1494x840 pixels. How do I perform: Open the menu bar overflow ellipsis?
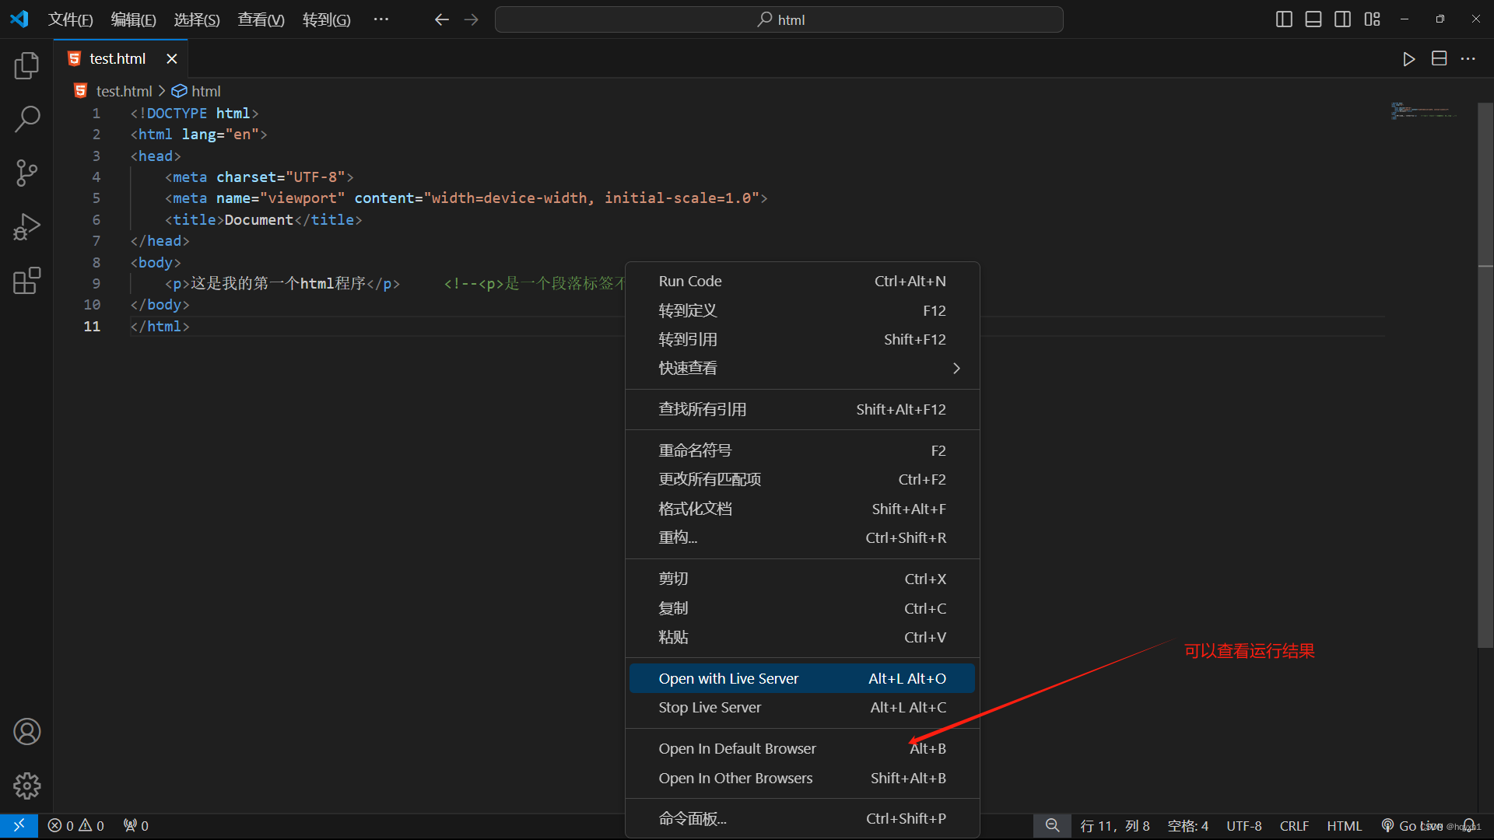(381, 19)
